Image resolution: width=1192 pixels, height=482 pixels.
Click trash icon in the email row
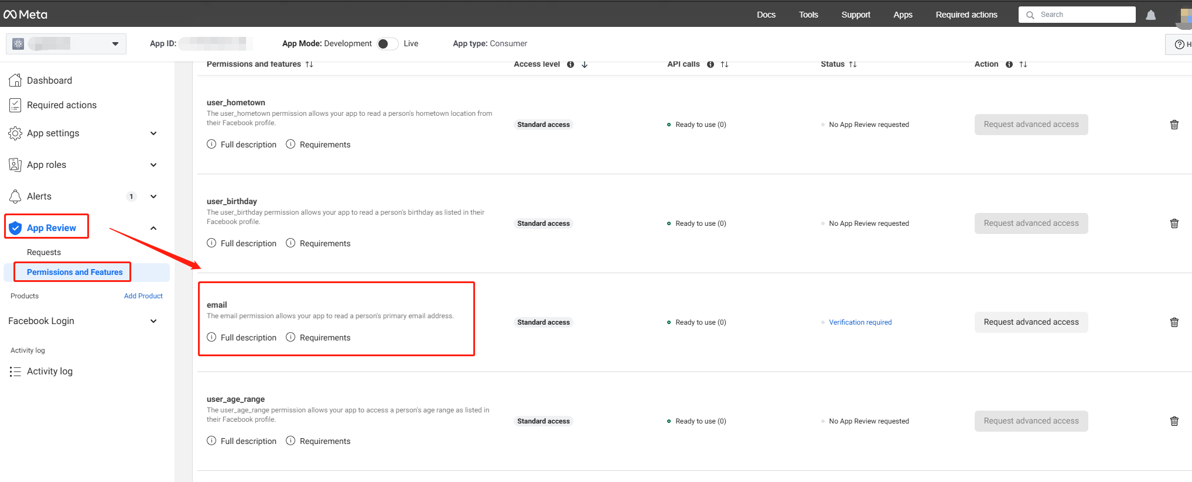click(x=1174, y=322)
